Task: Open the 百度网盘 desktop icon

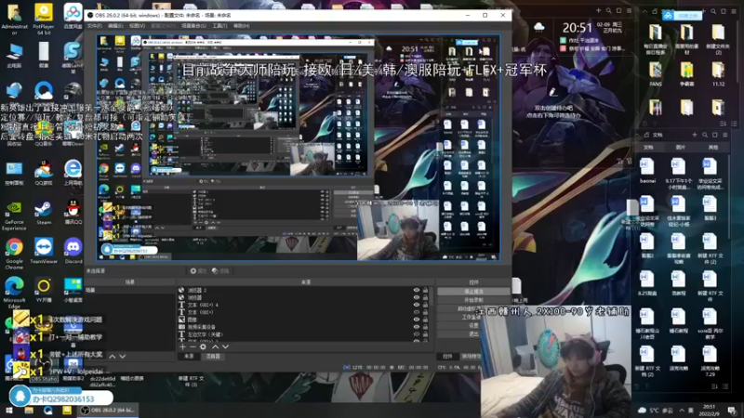Action: (73, 17)
